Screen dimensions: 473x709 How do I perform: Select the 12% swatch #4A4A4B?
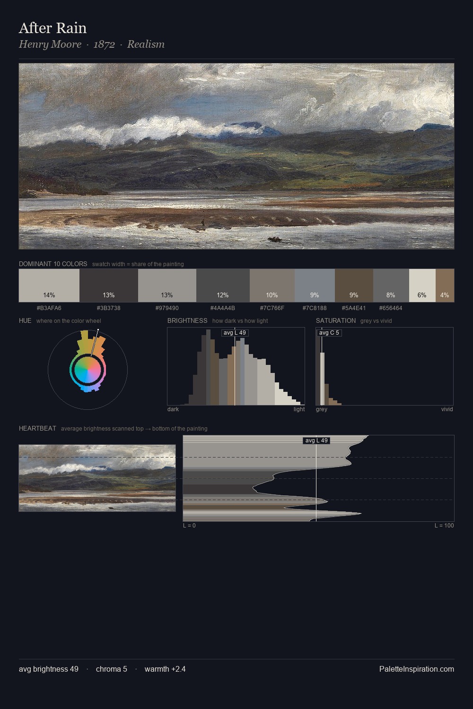[223, 285]
